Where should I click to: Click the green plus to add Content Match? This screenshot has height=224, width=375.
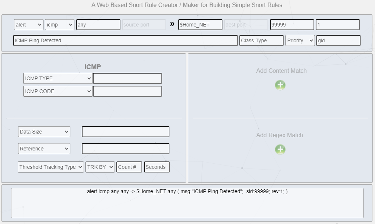click(x=280, y=85)
